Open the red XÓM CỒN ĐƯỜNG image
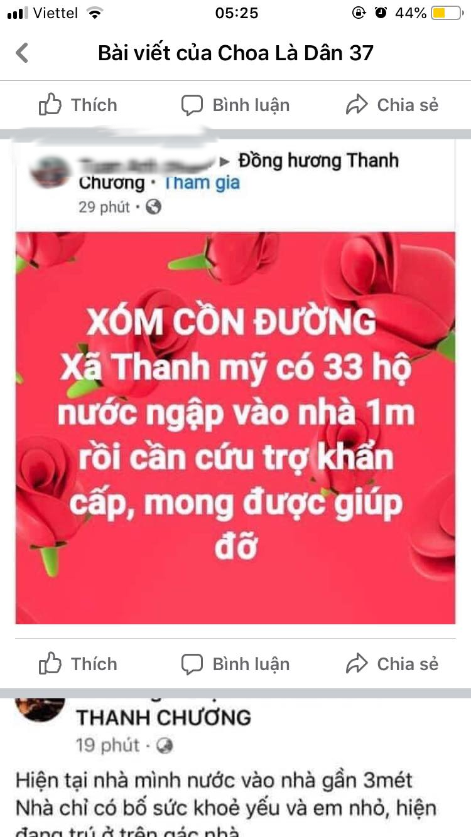471x837 pixels. [235, 428]
